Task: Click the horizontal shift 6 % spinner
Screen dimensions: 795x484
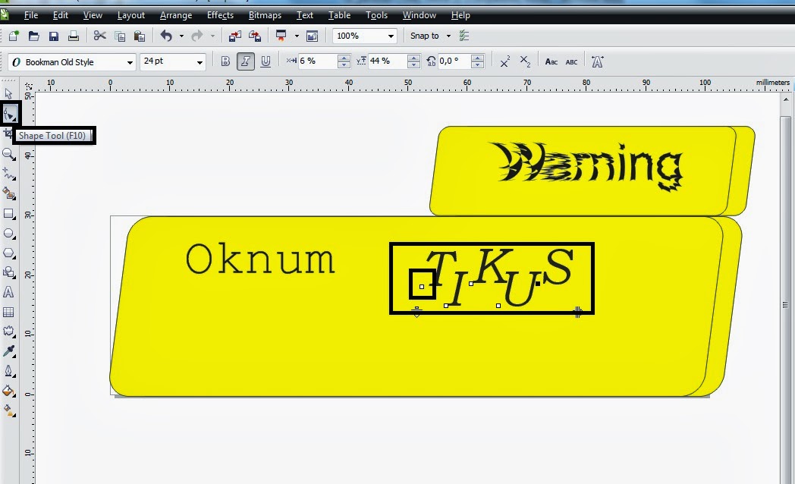Action: [x=344, y=62]
